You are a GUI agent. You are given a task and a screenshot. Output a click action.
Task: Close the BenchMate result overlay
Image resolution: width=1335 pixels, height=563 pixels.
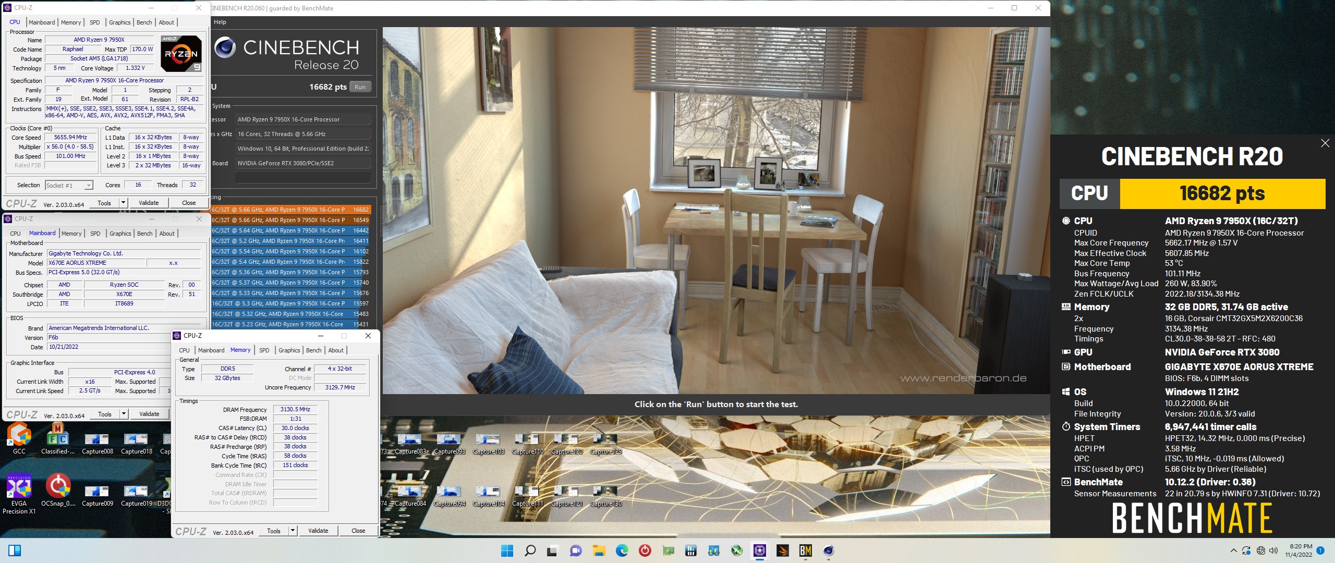pos(1325,143)
